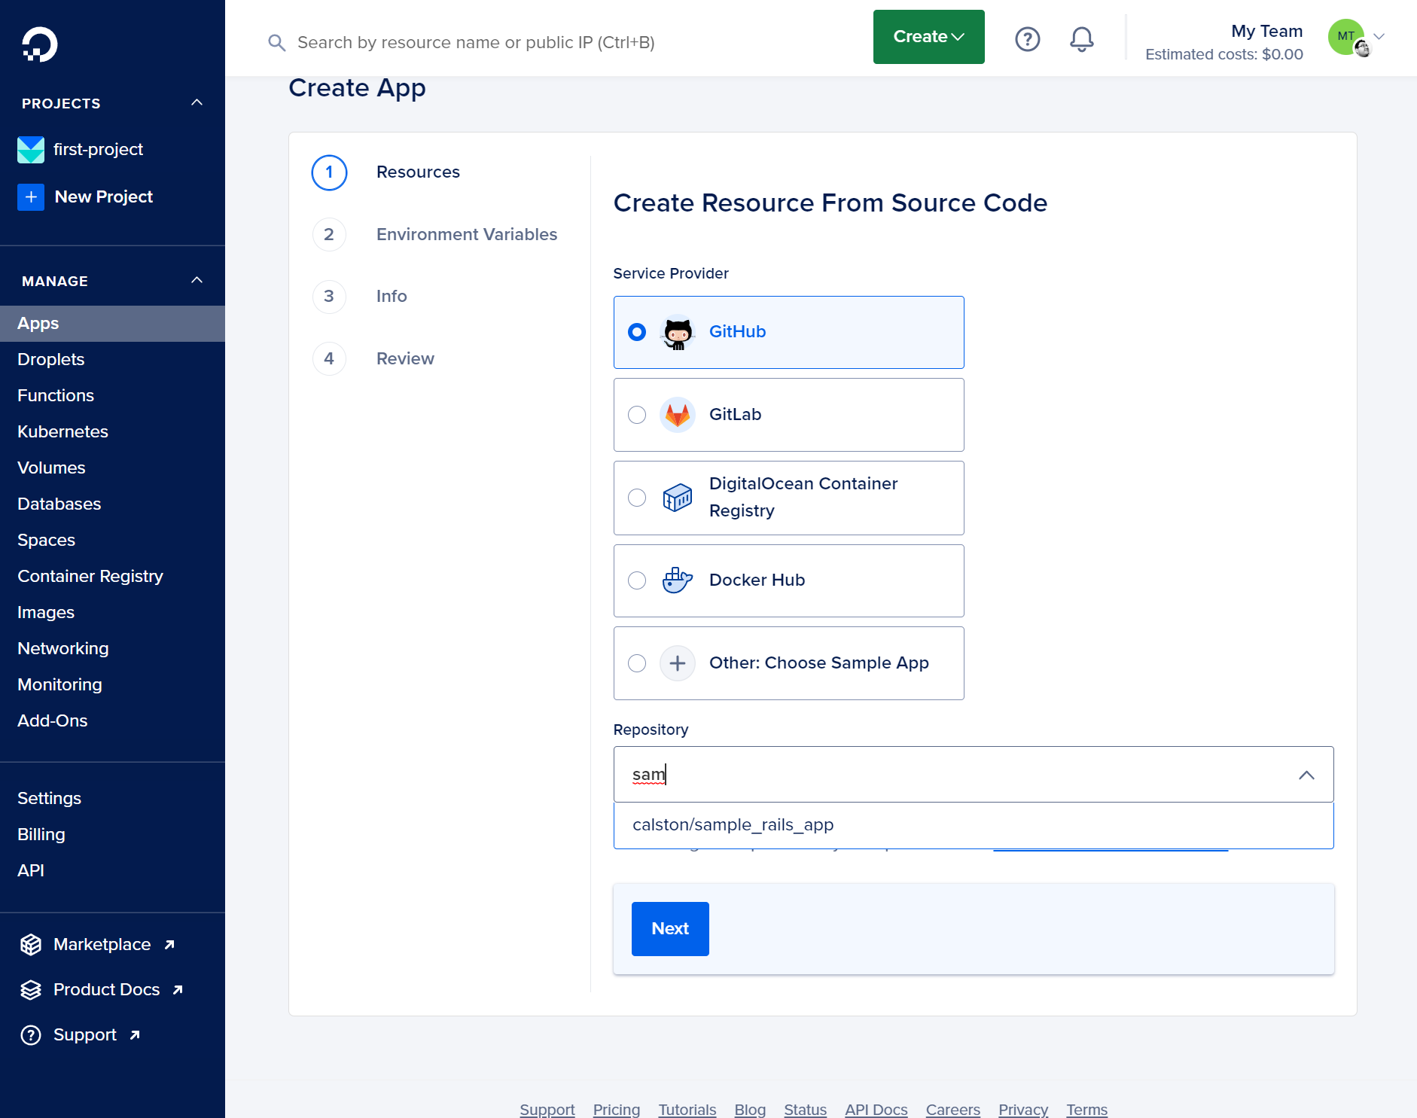Click the Terms footer link

[x=1087, y=1109]
